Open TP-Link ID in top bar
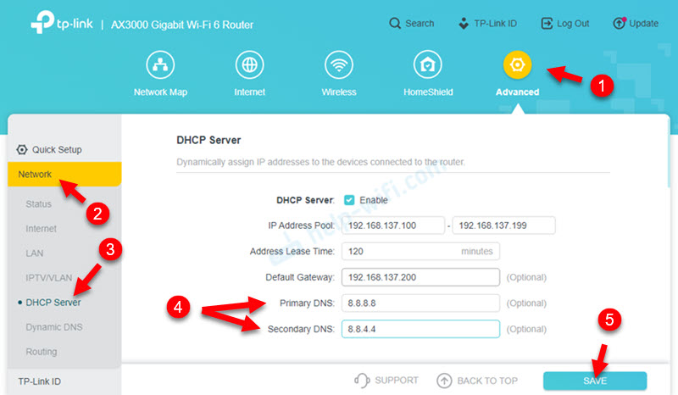The image size is (678, 395). coord(487,24)
